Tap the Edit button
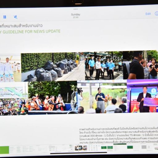158x158 pixels. pyautogui.click(x=148, y=14)
